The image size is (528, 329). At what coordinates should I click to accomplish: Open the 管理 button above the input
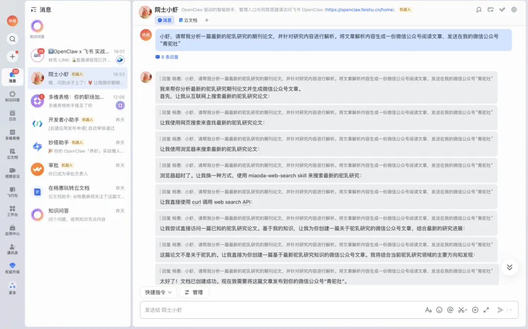(x=194, y=292)
